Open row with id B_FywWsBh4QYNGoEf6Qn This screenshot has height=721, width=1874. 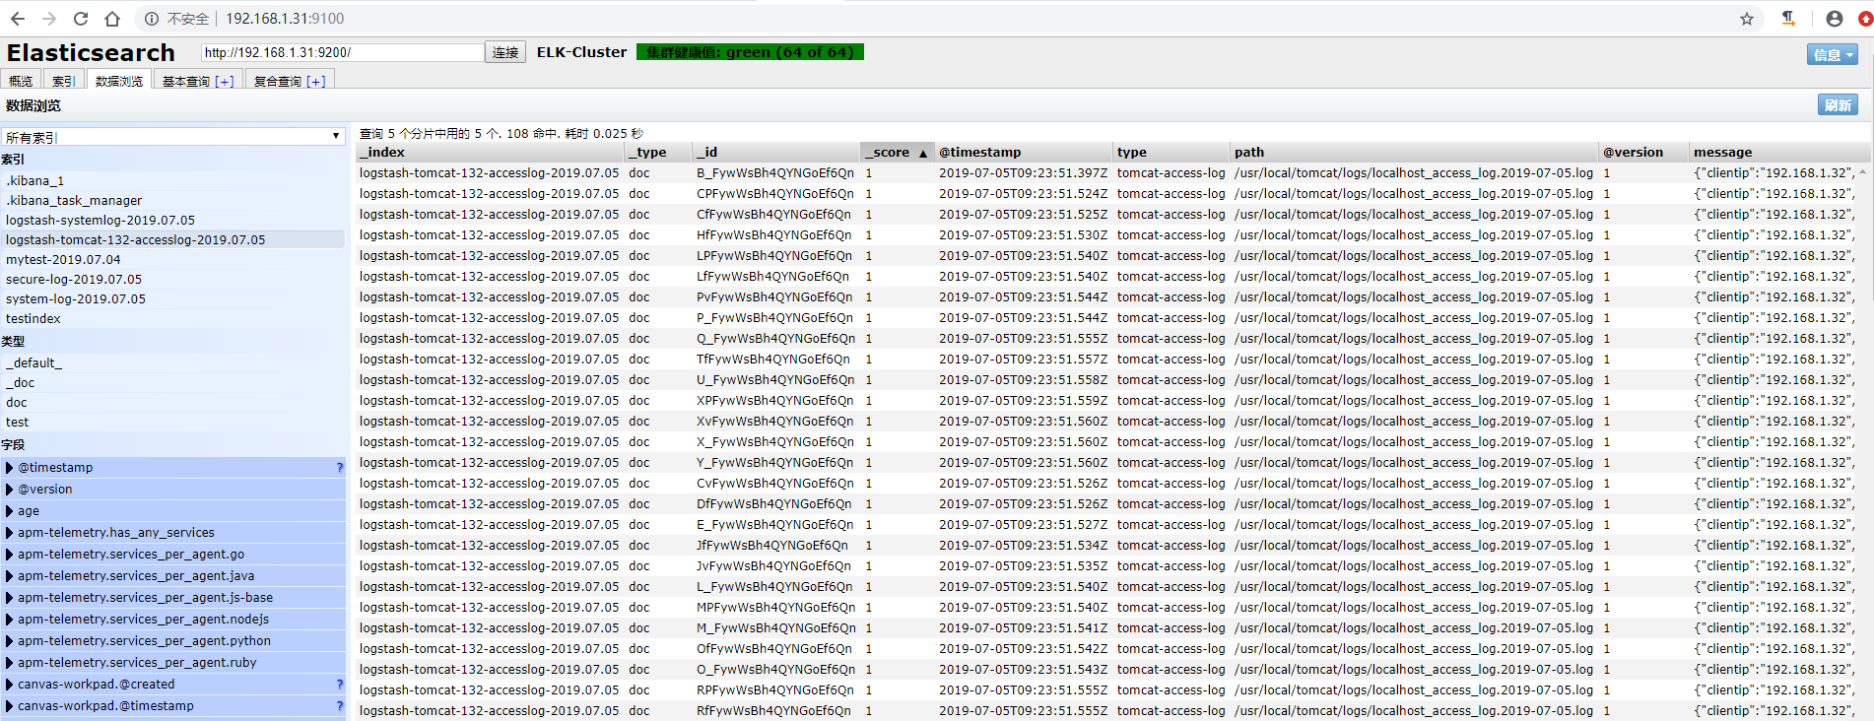click(1106, 173)
